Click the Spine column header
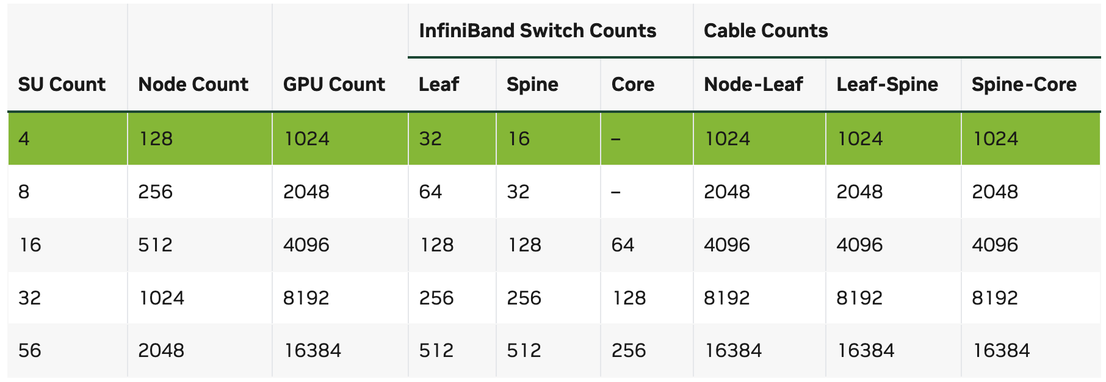 click(x=532, y=84)
